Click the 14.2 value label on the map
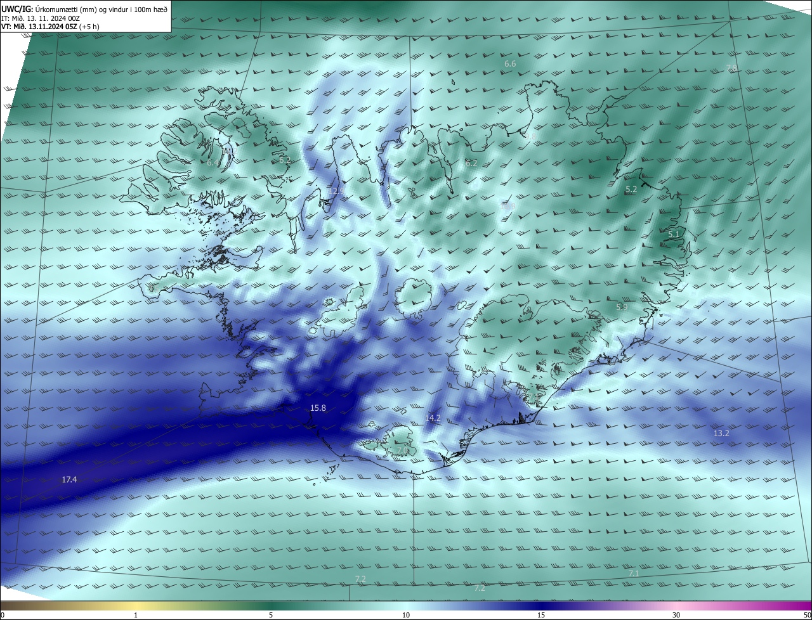This screenshot has height=620, width=812. point(433,418)
